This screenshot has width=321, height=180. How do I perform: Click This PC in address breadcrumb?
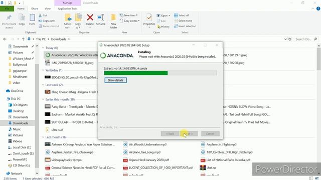[41, 39]
